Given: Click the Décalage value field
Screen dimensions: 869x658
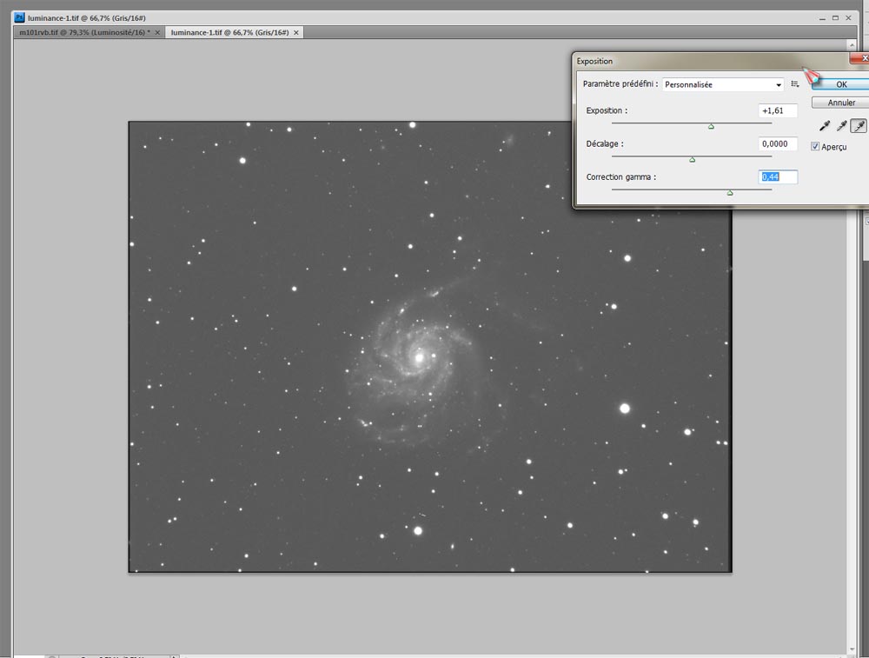Looking at the screenshot, I should pyautogui.click(x=777, y=144).
